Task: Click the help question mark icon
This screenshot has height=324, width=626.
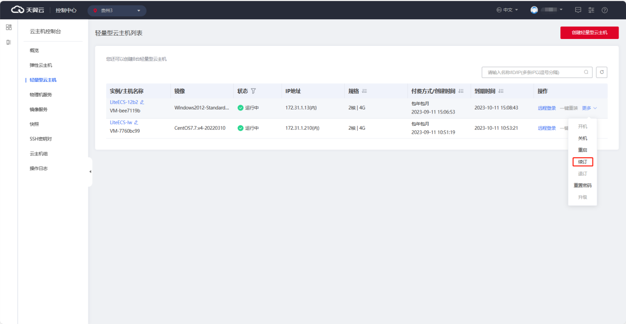Action: [x=604, y=10]
